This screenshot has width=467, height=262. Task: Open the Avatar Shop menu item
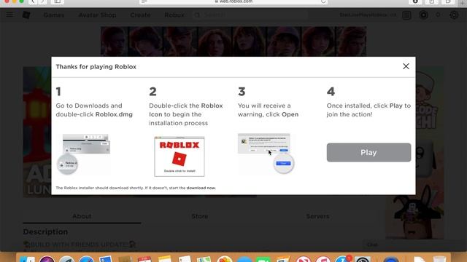click(97, 15)
